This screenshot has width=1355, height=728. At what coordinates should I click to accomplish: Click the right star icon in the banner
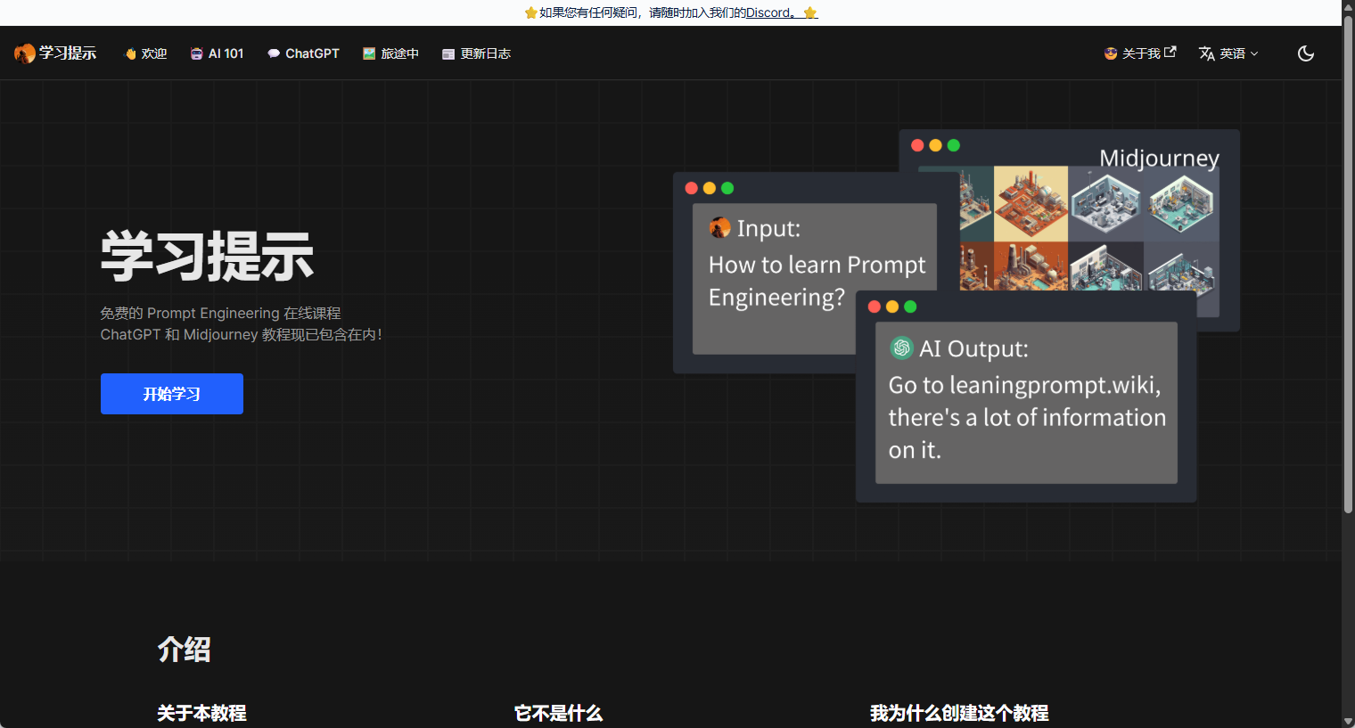click(810, 12)
